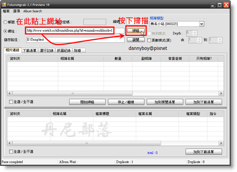
Task: Increase the 到 page end spinner
Action: click(220, 39)
